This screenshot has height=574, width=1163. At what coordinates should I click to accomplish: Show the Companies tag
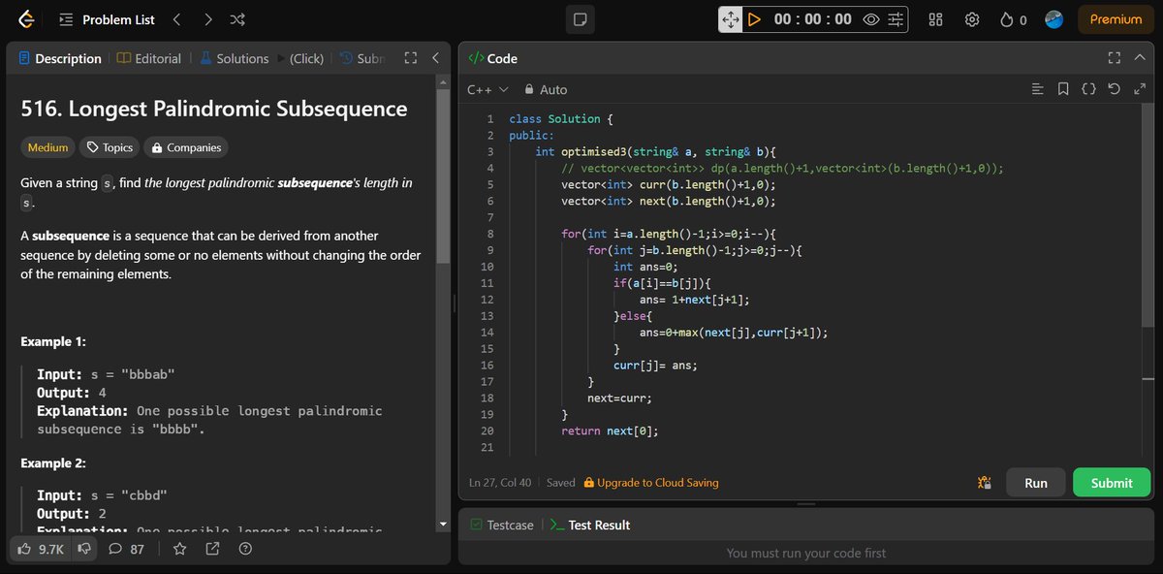[186, 147]
